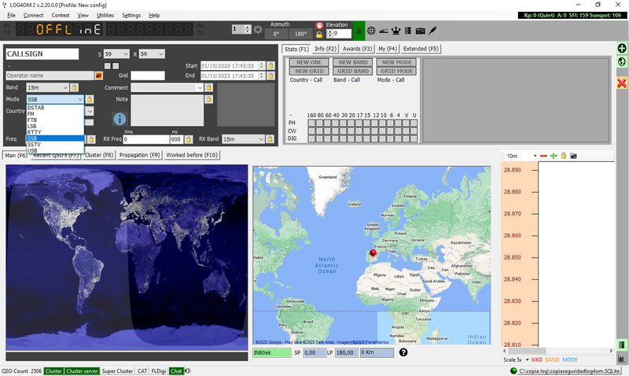This screenshot has width=629, height=376.
Task: Click the green cluster signal icon
Action: [x=359, y=31]
